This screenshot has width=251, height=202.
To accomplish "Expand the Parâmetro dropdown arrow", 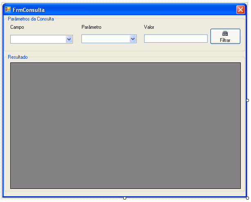I will (133, 39).
